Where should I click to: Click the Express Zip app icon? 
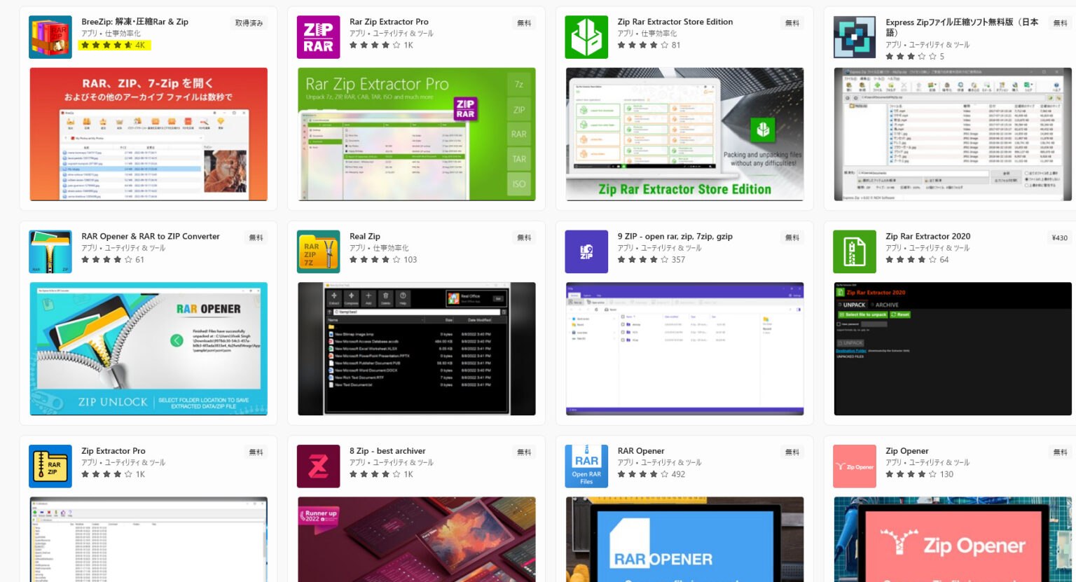[854, 37]
